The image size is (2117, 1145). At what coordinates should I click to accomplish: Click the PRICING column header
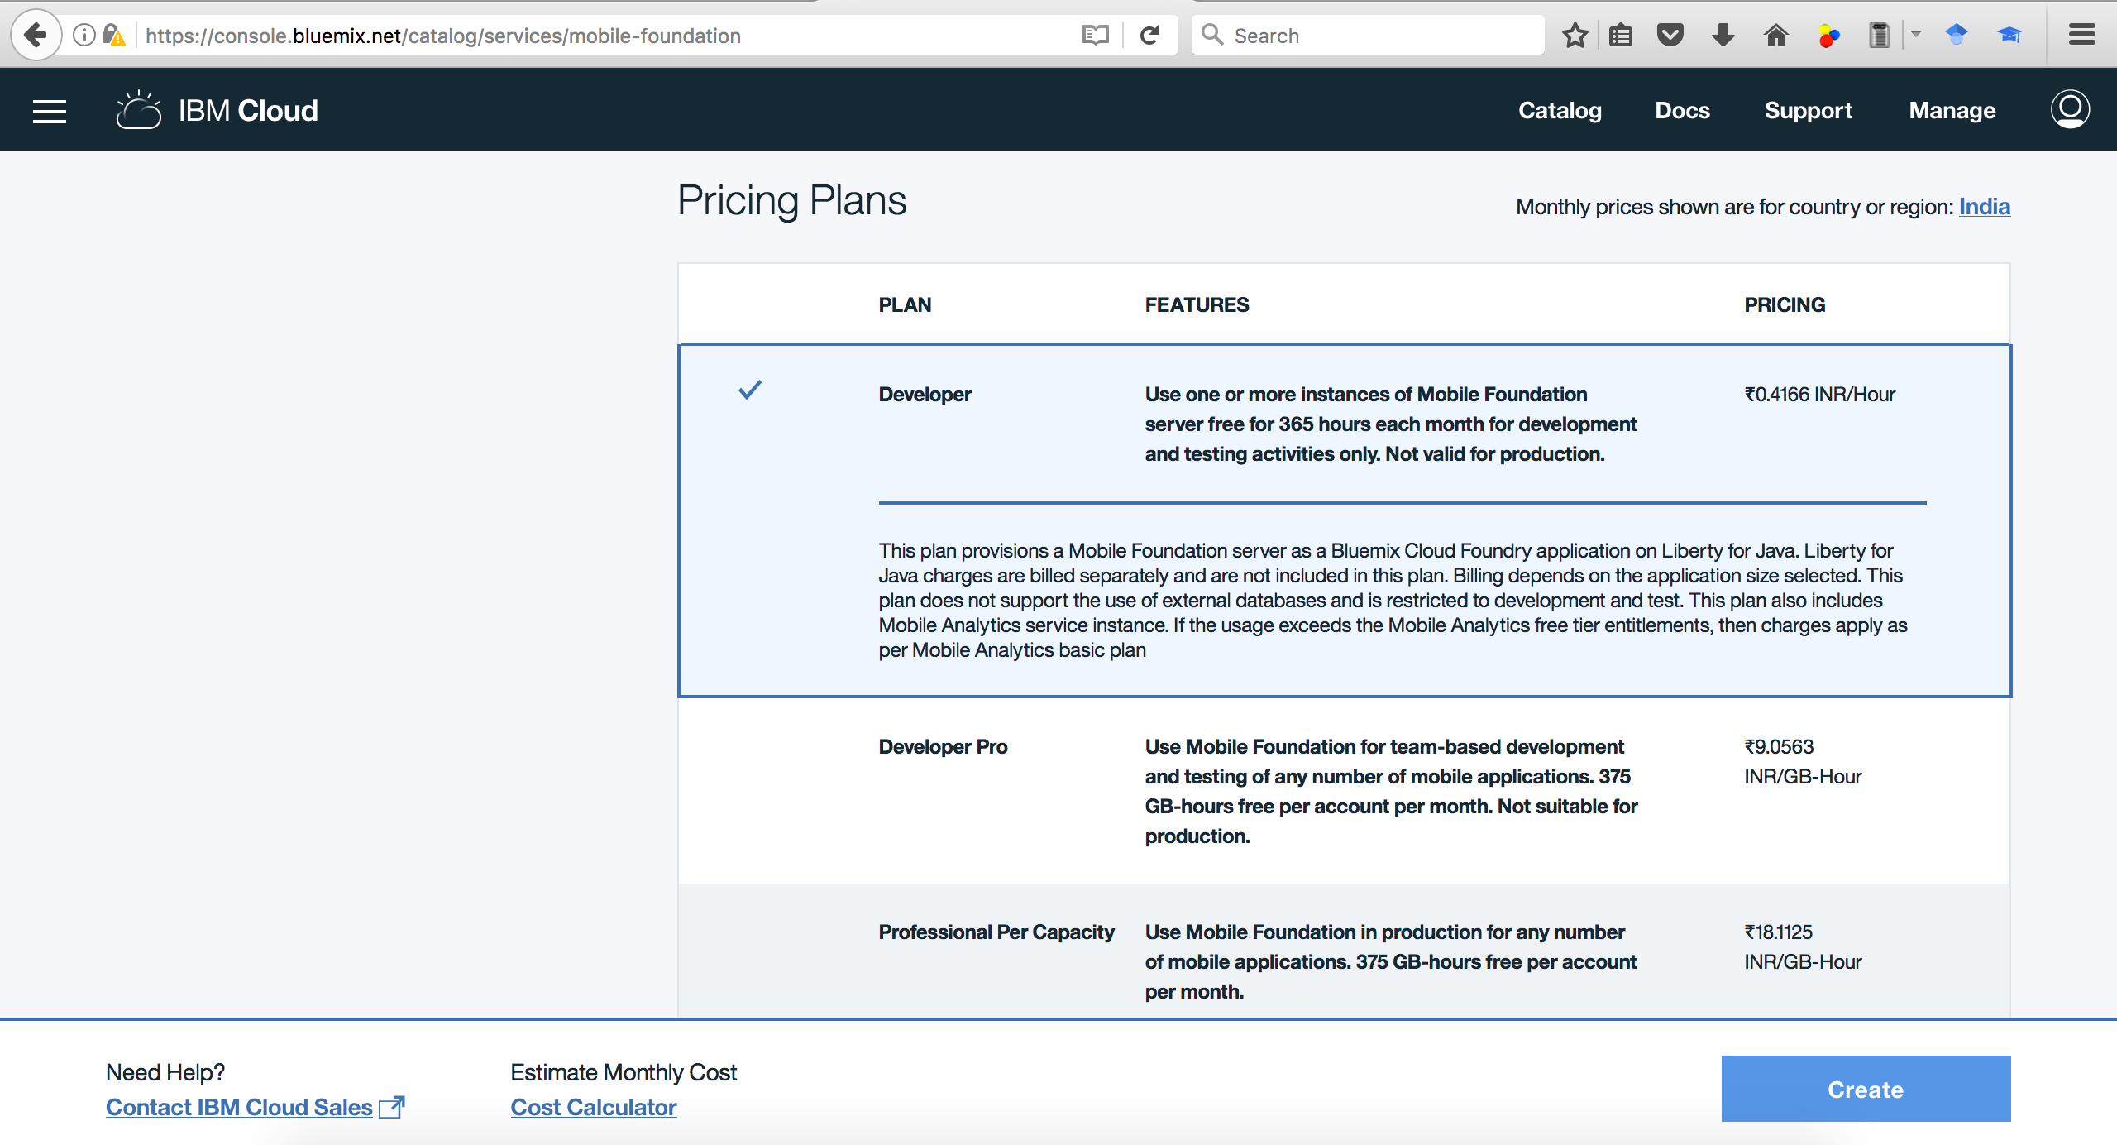click(x=1785, y=304)
